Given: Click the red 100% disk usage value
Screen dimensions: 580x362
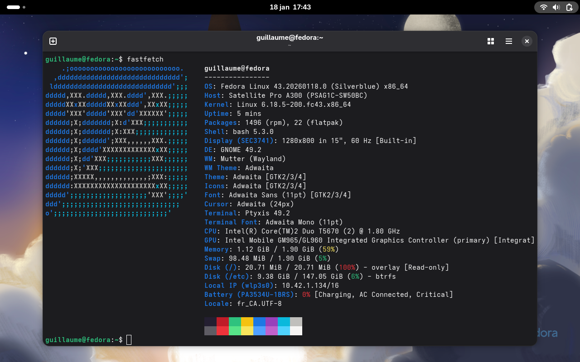Looking at the screenshot, I should coord(347,267).
